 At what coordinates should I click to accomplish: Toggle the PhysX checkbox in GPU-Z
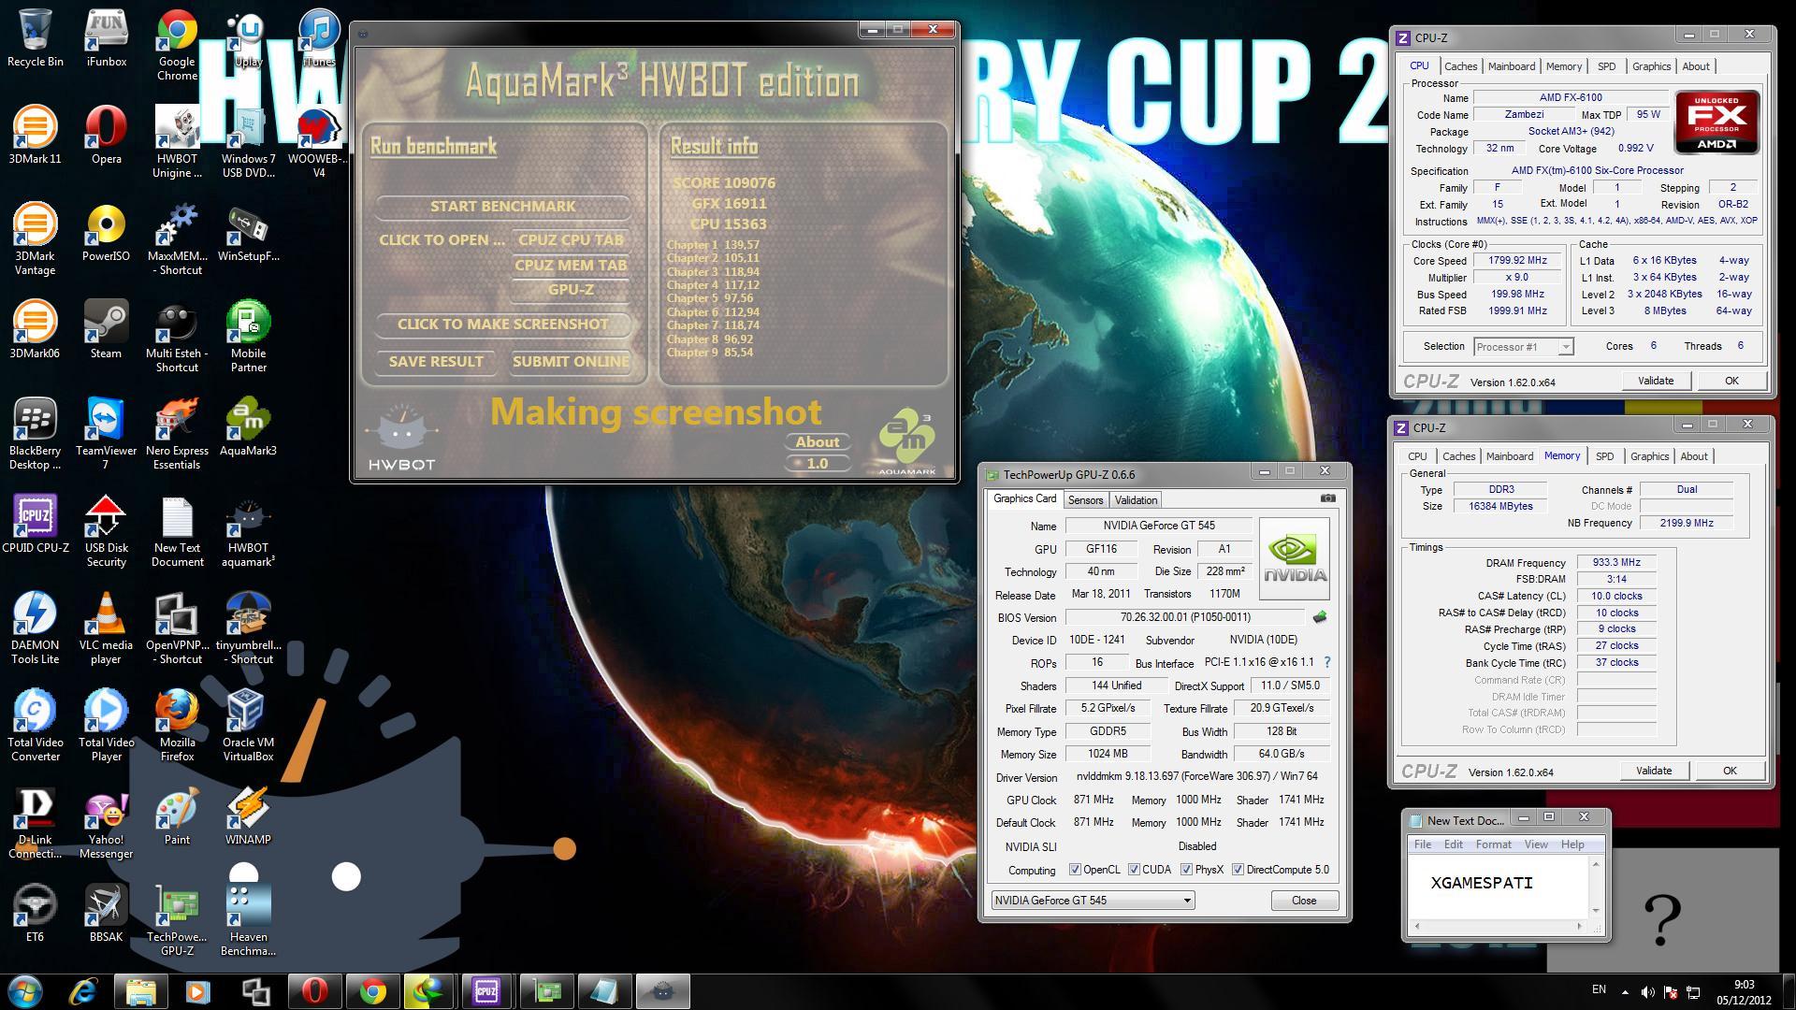pos(1186,870)
